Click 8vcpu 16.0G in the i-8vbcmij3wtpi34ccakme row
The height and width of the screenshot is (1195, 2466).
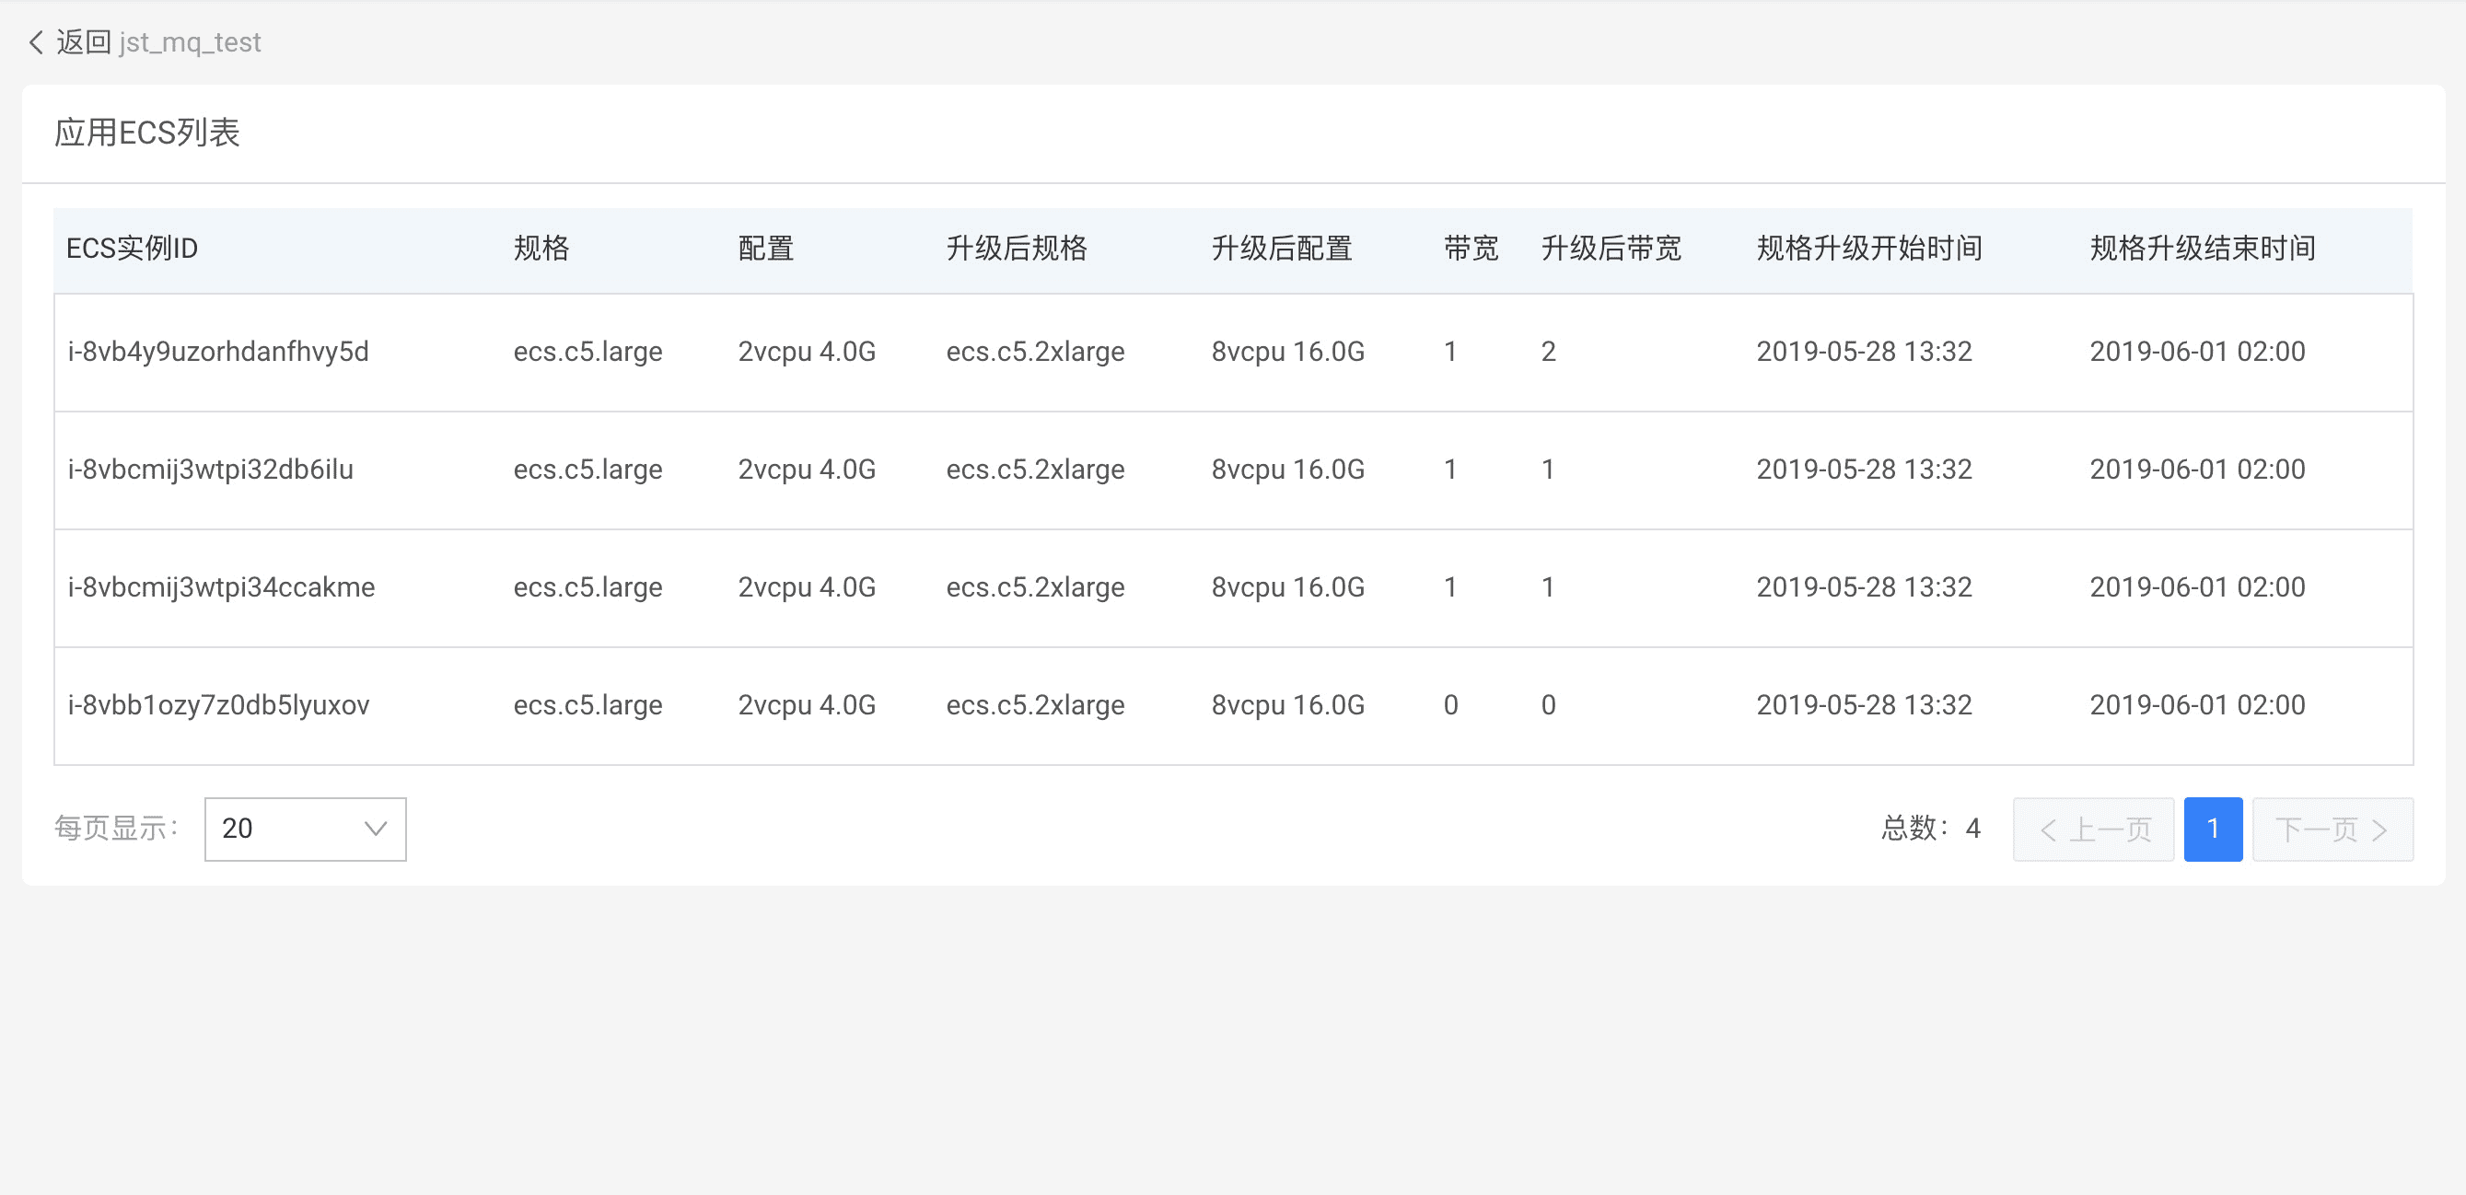[1287, 587]
